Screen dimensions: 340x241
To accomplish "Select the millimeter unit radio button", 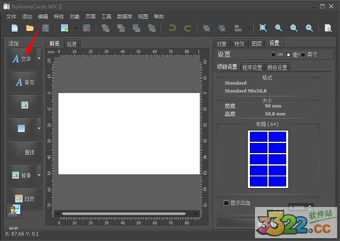I will click(x=288, y=54).
